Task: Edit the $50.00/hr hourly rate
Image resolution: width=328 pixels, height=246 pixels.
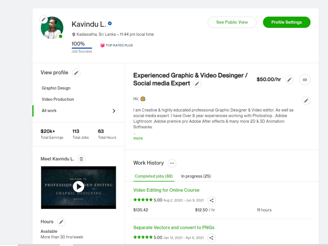Action: pos(289,80)
